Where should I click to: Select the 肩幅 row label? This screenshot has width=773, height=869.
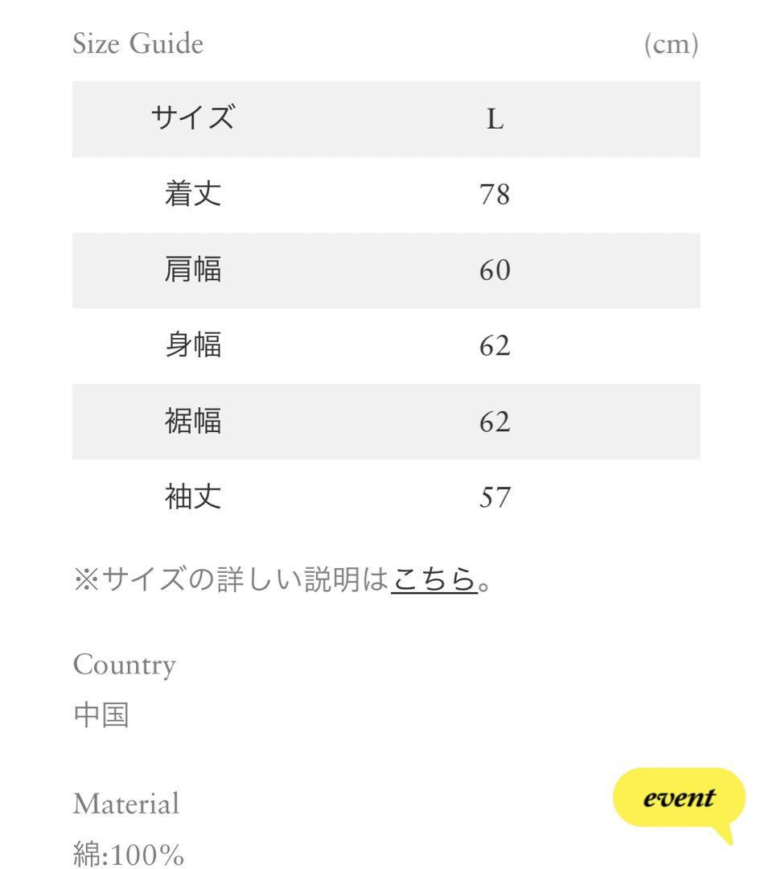coord(193,270)
